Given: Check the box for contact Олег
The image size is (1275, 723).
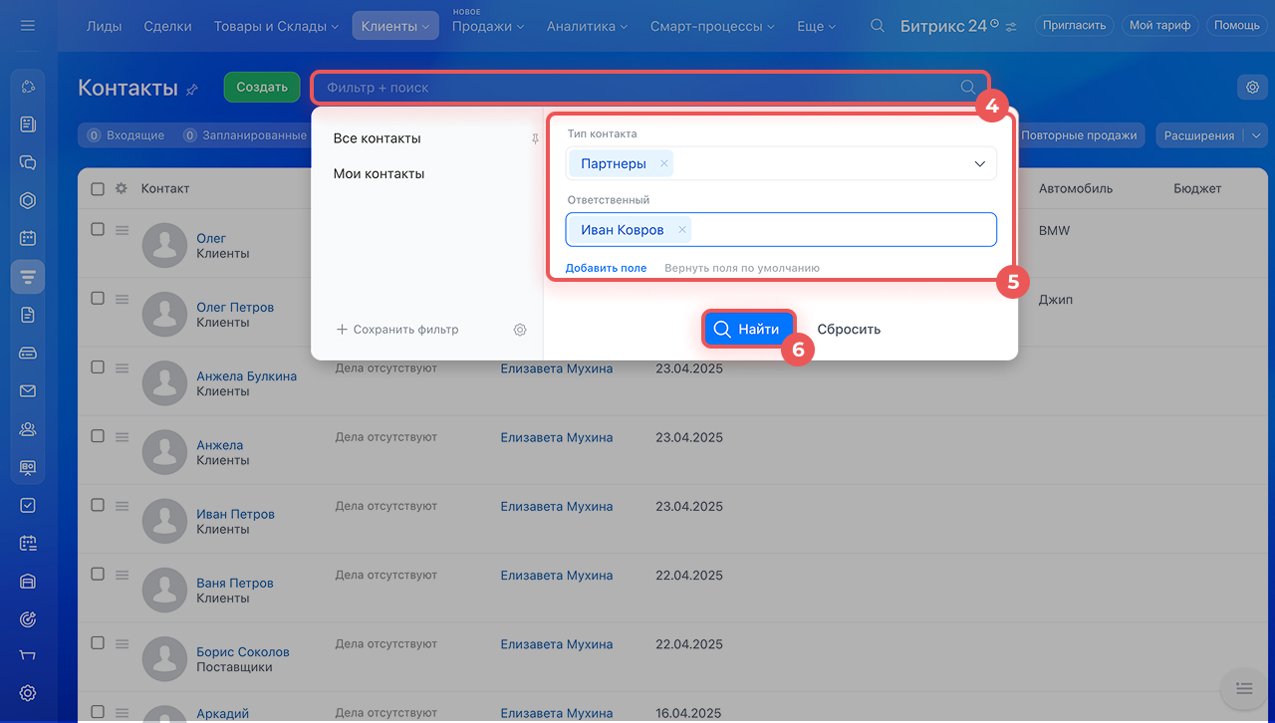Looking at the screenshot, I should click(x=98, y=229).
